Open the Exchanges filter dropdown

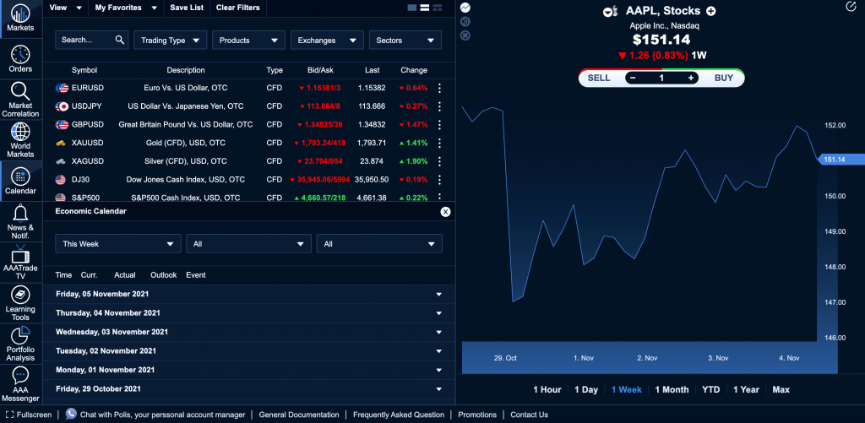[x=327, y=41]
